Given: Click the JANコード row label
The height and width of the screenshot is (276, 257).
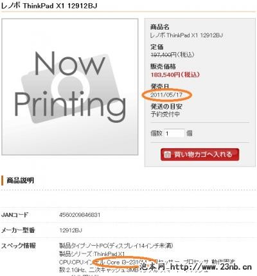Looking at the screenshot, I should click(15, 215).
